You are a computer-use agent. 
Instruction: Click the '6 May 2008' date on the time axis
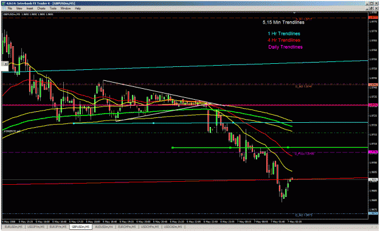(x=9, y=221)
